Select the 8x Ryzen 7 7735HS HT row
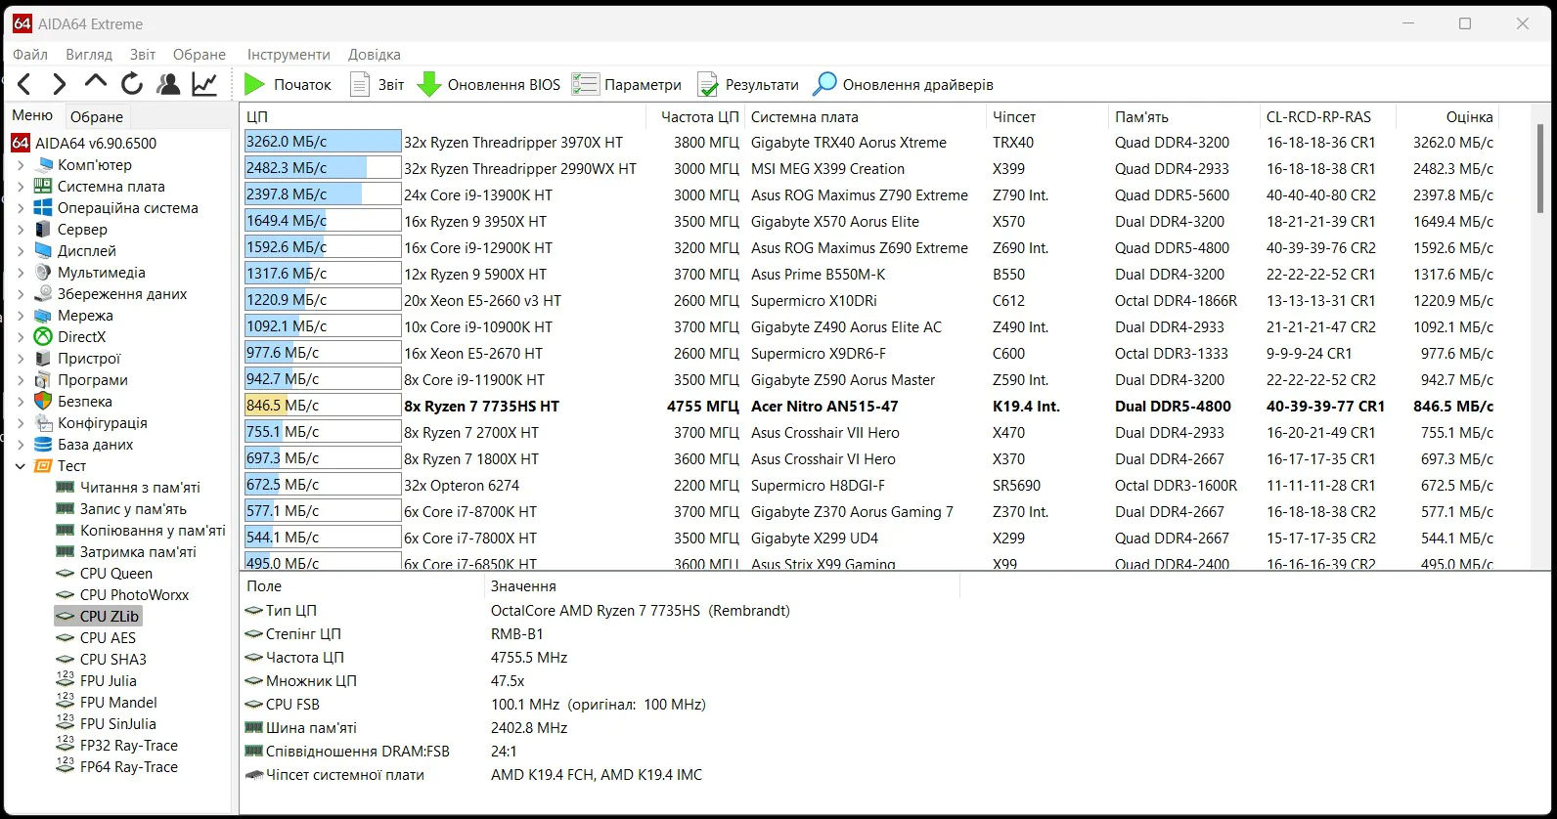This screenshot has width=1557, height=819. click(x=870, y=406)
